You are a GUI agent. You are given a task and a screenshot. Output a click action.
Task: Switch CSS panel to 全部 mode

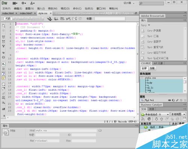144,68
